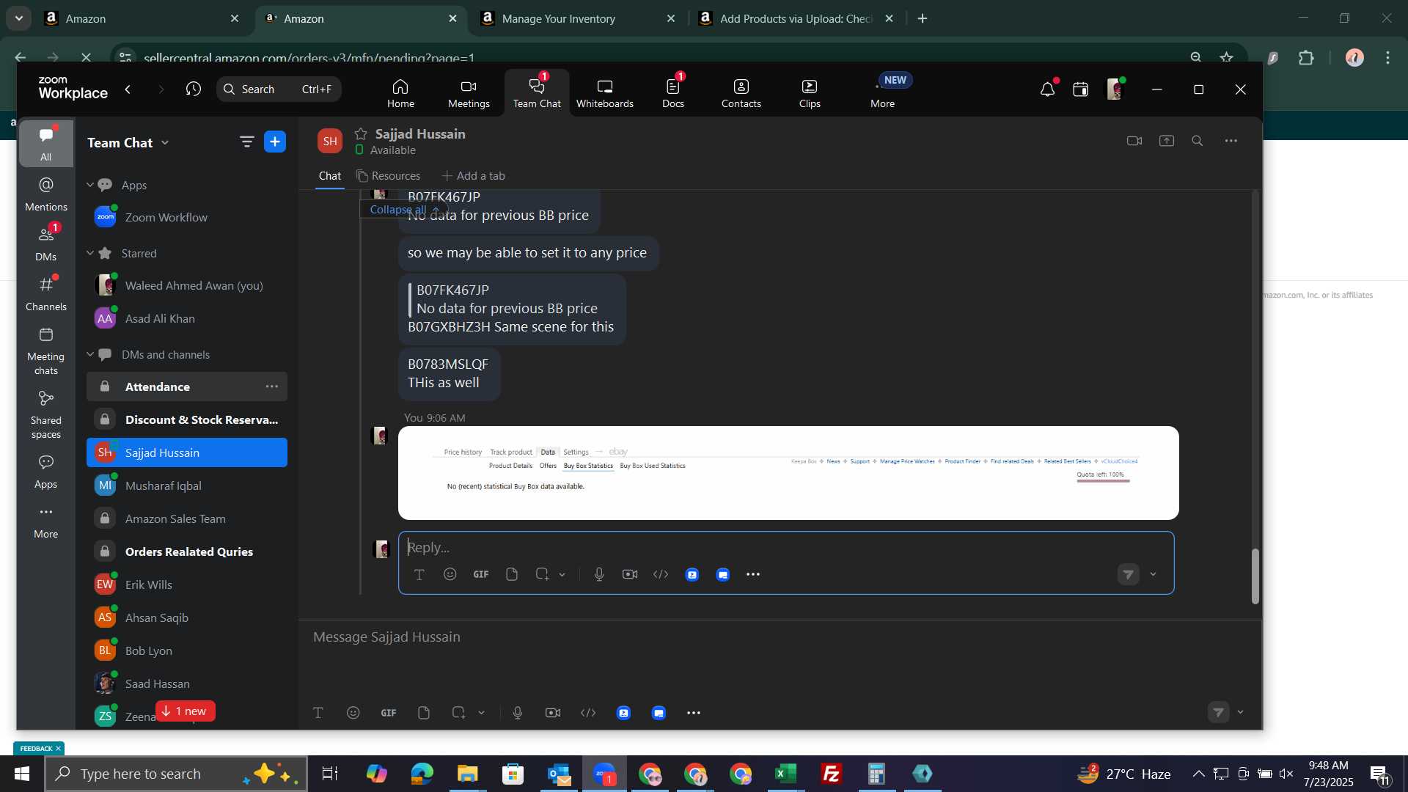Image resolution: width=1408 pixels, height=792 pixels.
Task: Click Windows Start button
Action: click(21, 774)
